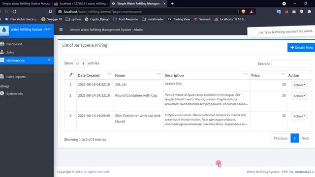Click the System Info icon
This screenshot has width=315, height=177.
pos(2,93)
